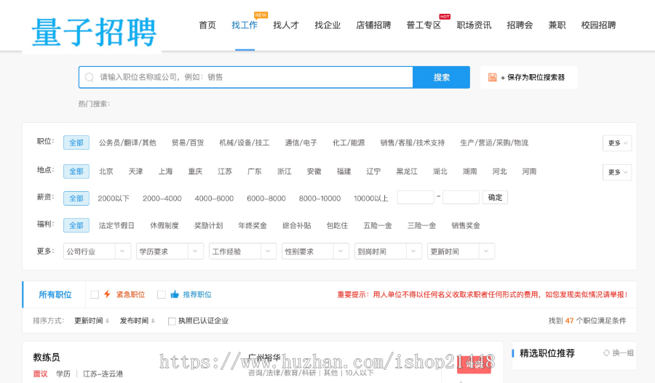Open the 找工作 nav item
Viewport: 655px width, 383px height.
pos(245,25)
